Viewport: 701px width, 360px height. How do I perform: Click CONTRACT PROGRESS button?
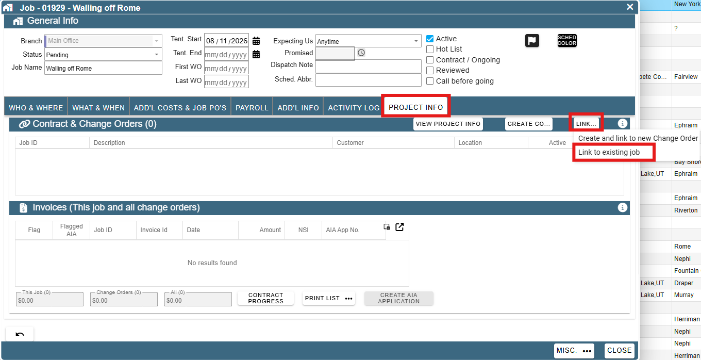point(266,298)
